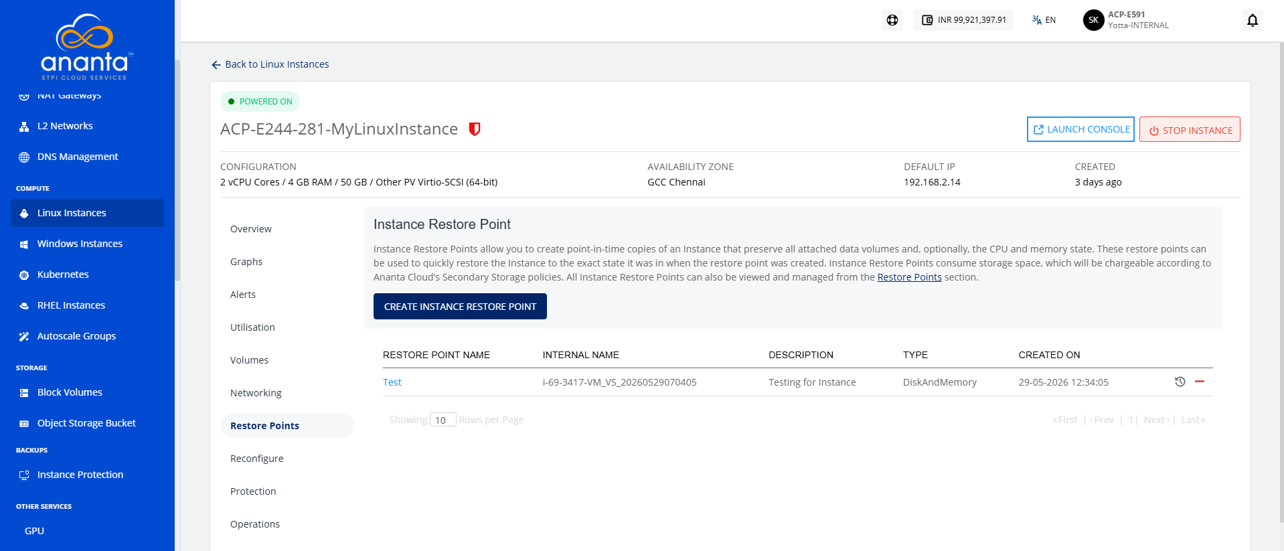The image size is (1284, 551).
Task: Open the Restore Points section link
Action: 909,277
